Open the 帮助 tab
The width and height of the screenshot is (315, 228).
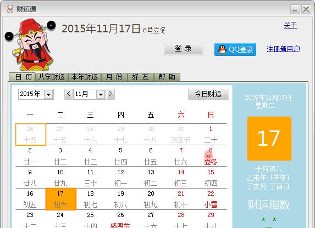pyautogui.click(x=167, y=77)
